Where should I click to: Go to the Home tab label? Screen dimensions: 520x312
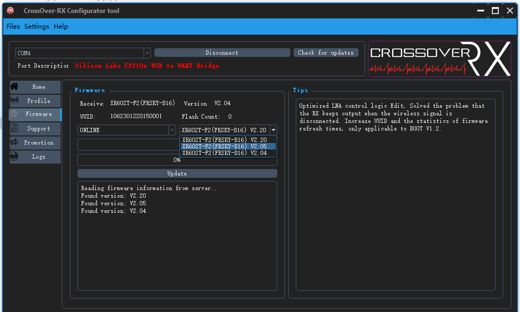point(39,87)
